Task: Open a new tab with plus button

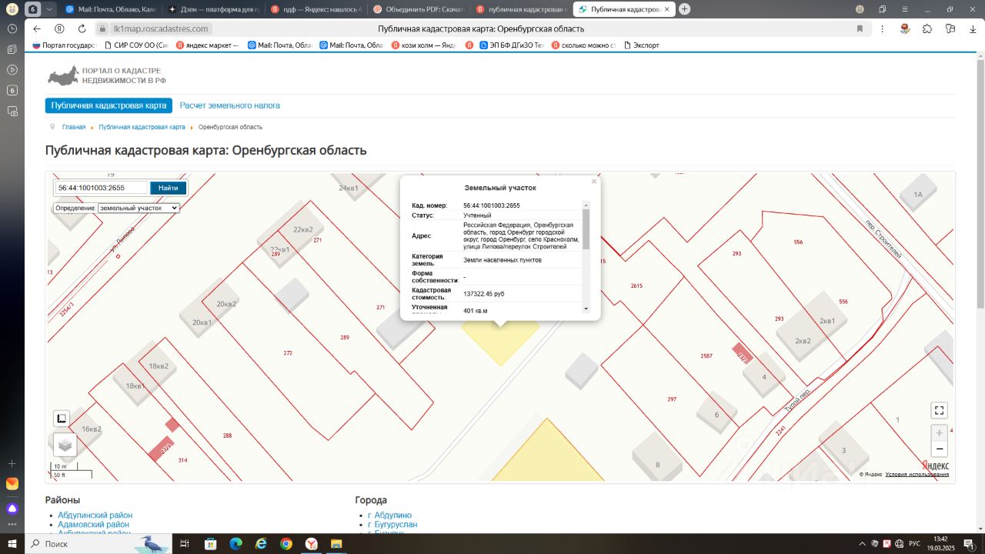Action: [684, 9]
